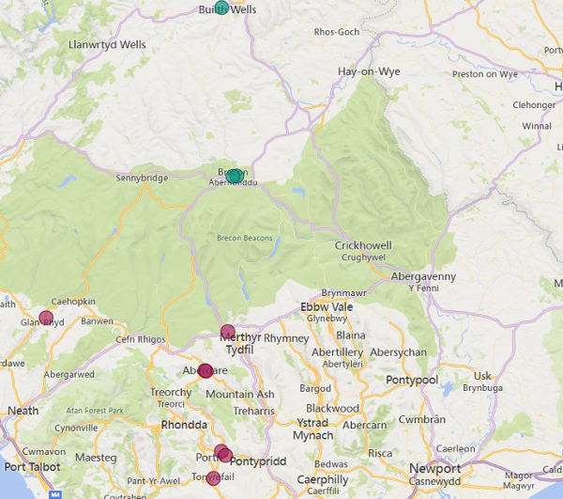Click the Port Talbot label

(32, 467)
